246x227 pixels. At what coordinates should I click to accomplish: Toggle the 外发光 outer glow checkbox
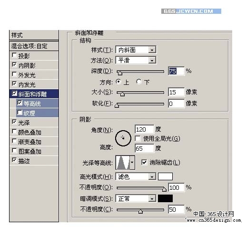(x=14, y=74)
